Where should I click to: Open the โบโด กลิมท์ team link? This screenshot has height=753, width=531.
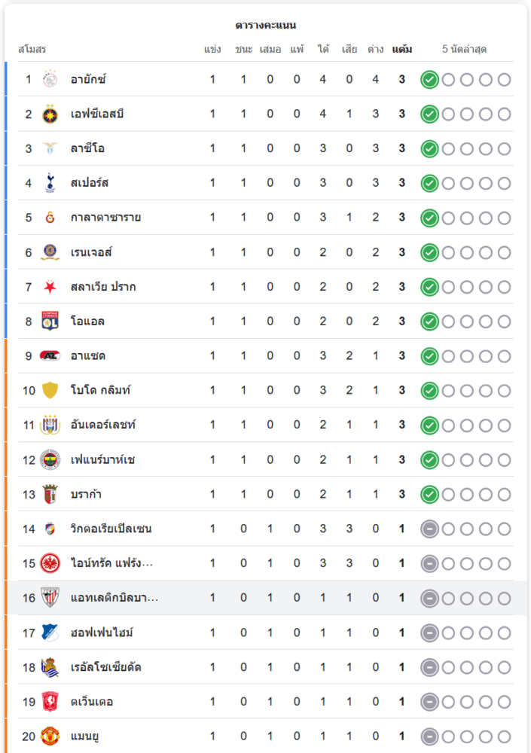(x=102, y=390)
